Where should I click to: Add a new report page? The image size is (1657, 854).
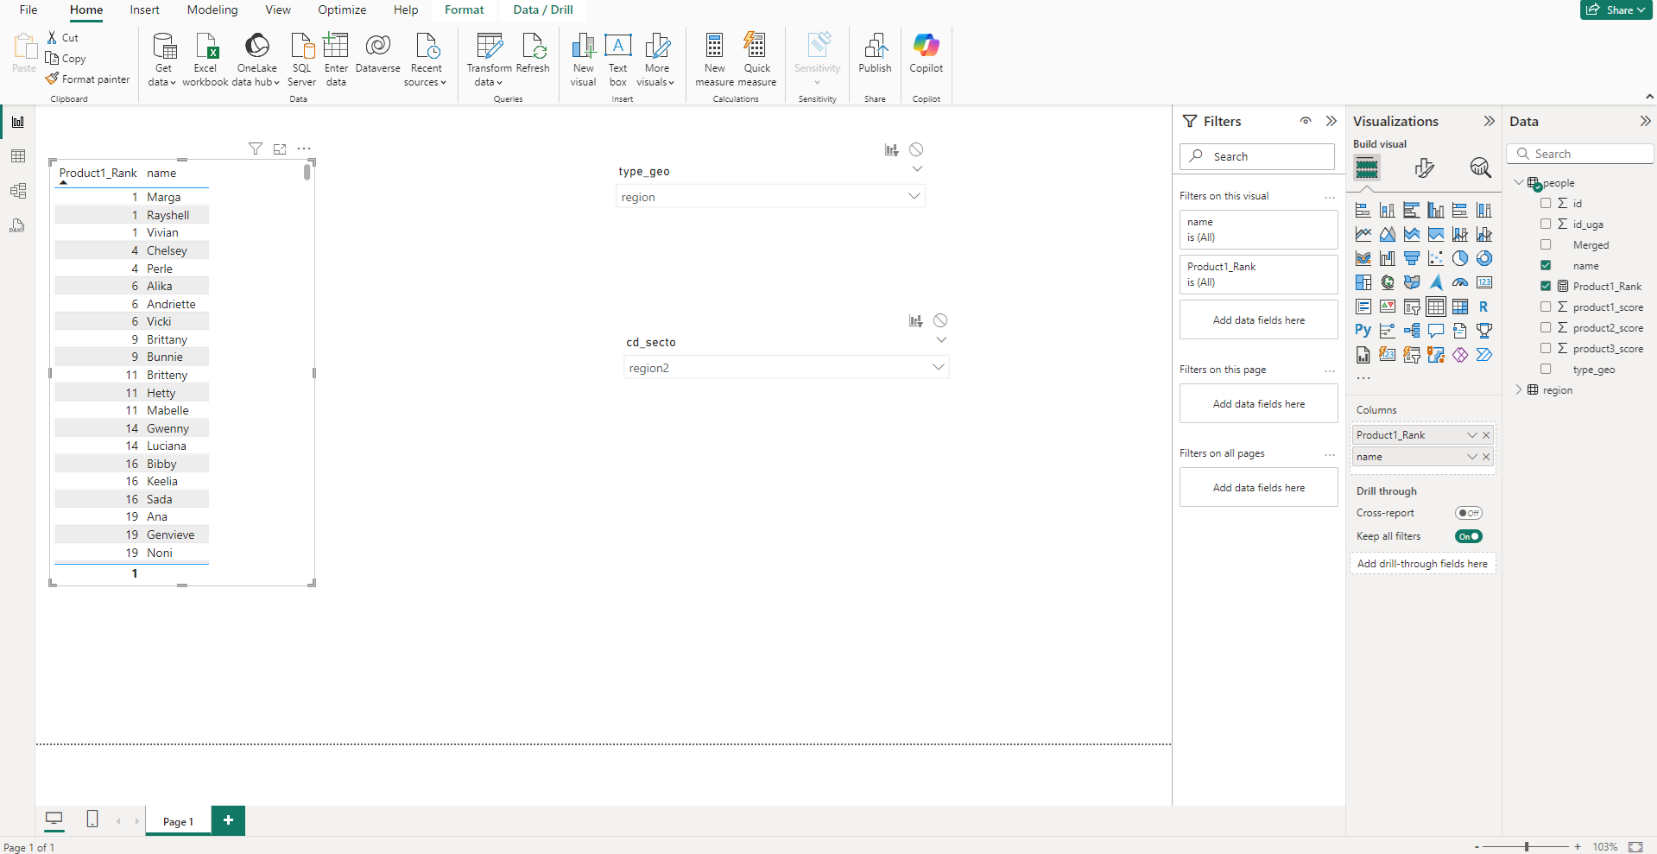(x=228, y=820)
